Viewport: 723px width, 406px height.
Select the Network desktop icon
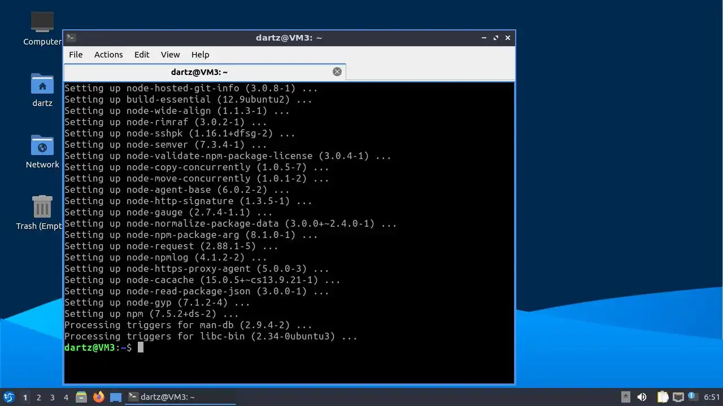(42, 152)
